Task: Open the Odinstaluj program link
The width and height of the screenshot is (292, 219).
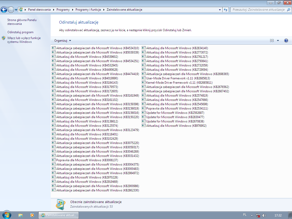Action: (20, 32)
